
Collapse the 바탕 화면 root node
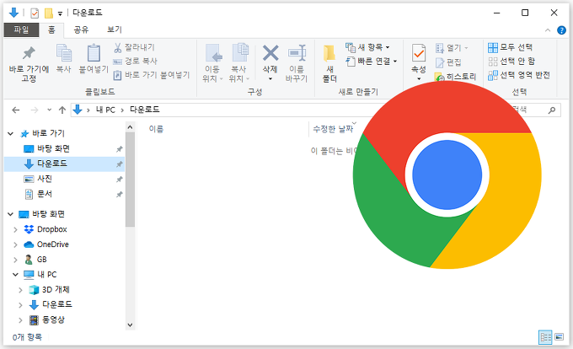11,214
